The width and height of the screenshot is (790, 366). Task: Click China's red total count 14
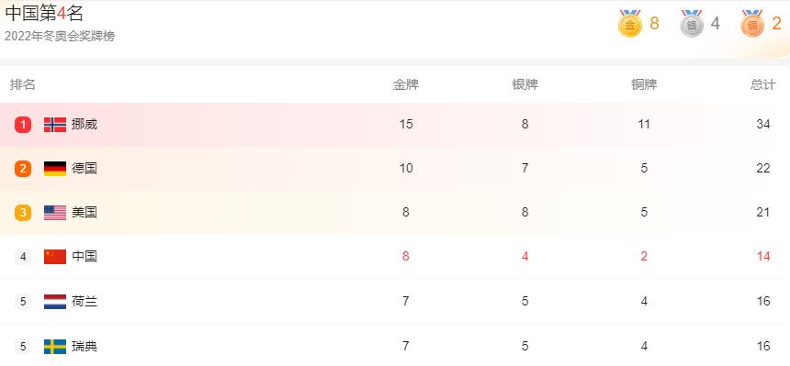coord(763,257)
